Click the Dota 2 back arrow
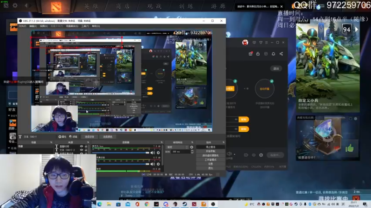The width and height of the screenshot is (371, 208). 26,6
